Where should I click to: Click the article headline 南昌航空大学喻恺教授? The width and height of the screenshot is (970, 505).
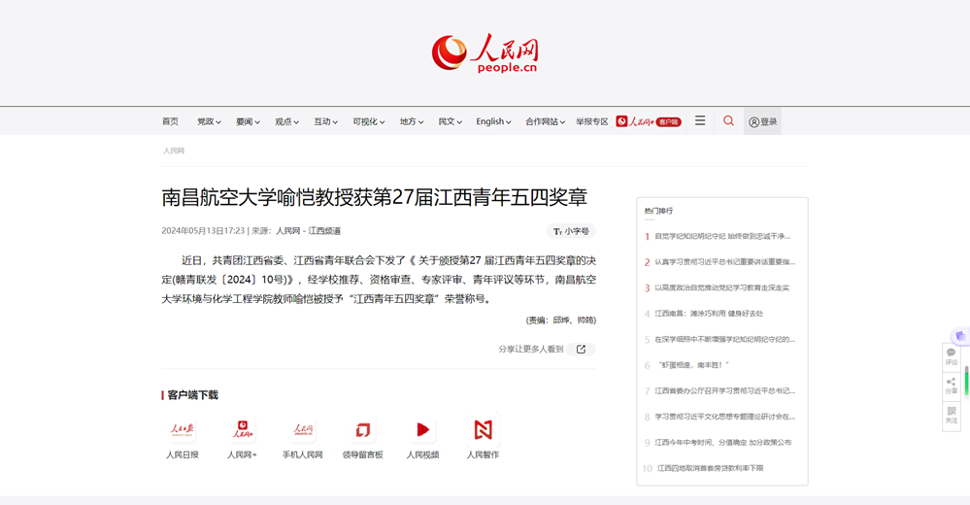(374, 197)
